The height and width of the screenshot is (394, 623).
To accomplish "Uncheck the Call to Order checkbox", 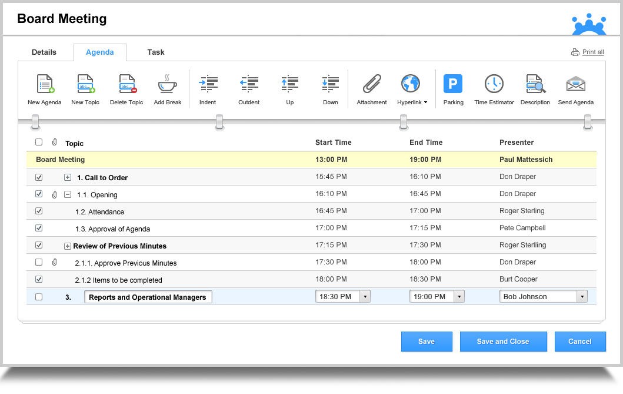I will pos(39,177).
